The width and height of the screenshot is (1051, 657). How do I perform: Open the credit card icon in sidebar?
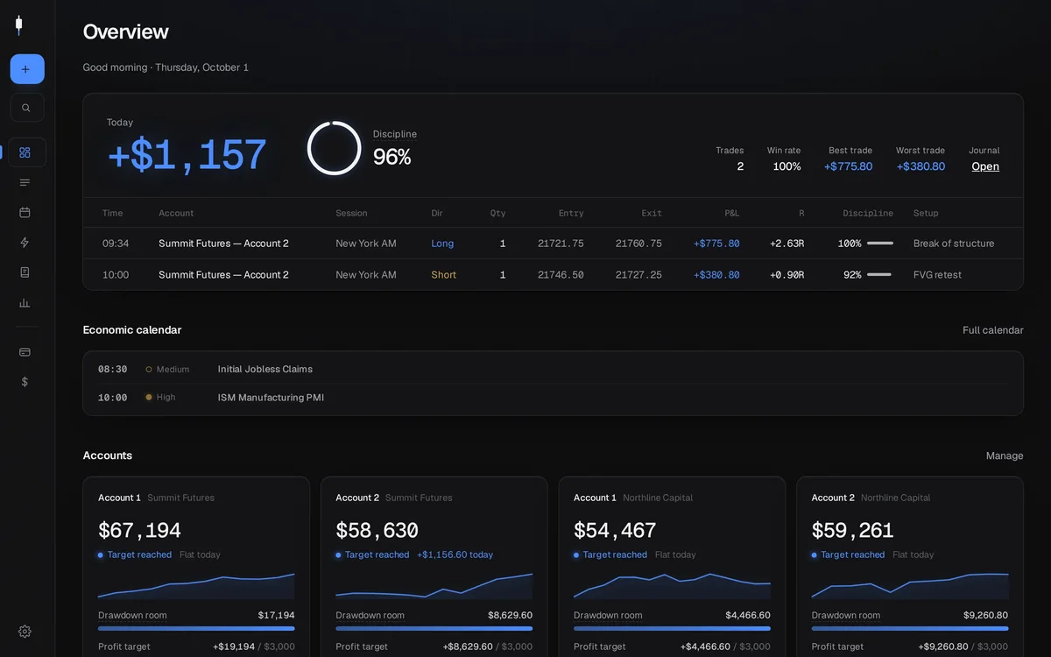pos(25,352)
